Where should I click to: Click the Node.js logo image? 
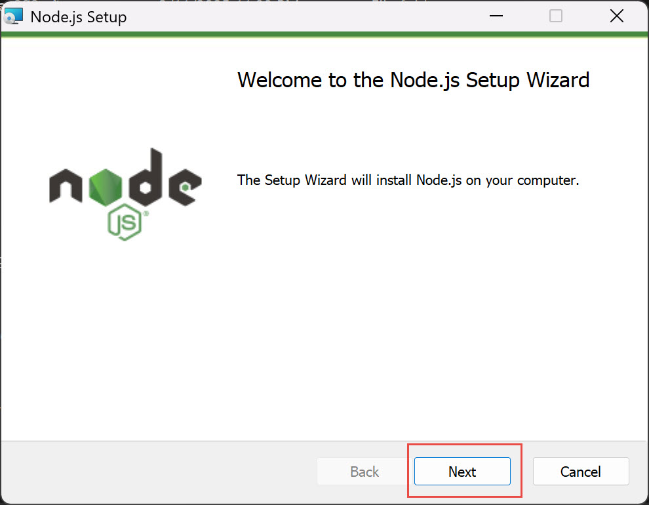(125, 194)
